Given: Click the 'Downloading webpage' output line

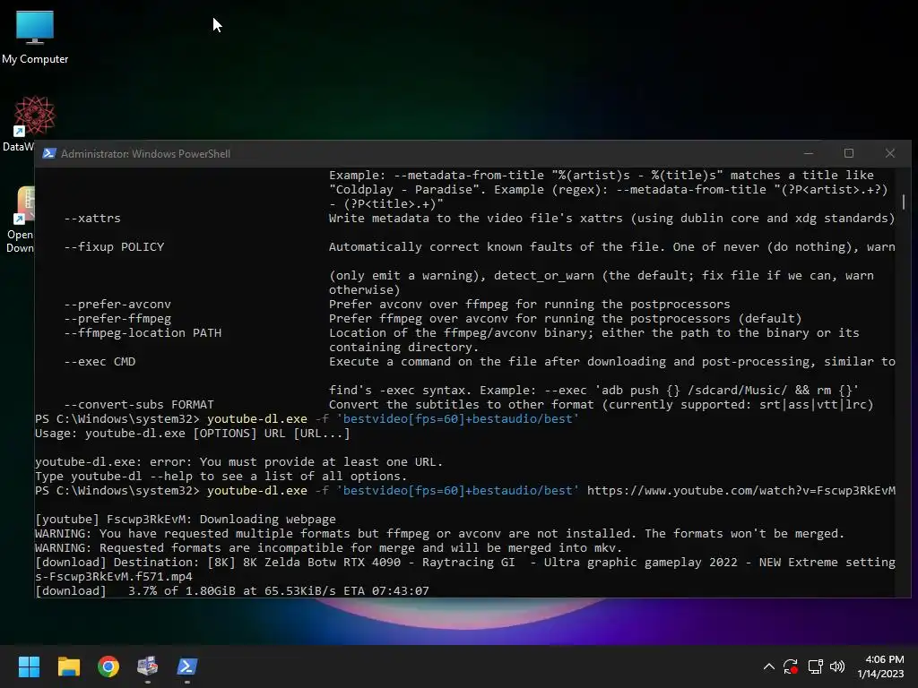Looking at the screenshot, I should coord(186,520).
